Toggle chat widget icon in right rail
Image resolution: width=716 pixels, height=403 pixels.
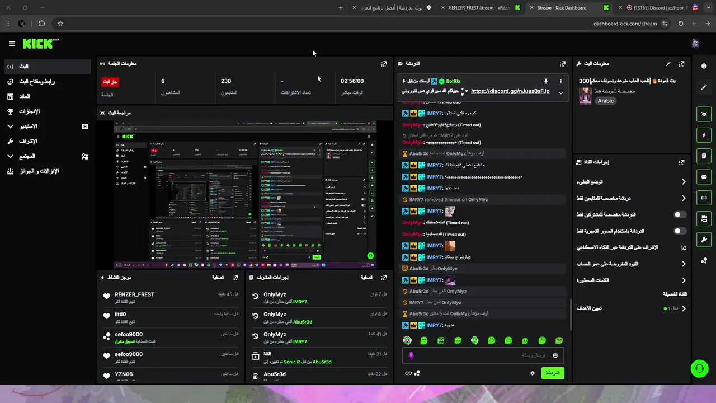tap(704, 177)
